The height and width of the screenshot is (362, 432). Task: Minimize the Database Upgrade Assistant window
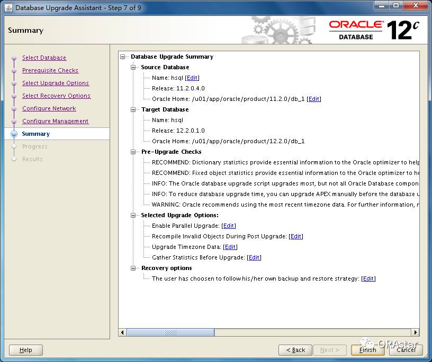coord(382,6)
